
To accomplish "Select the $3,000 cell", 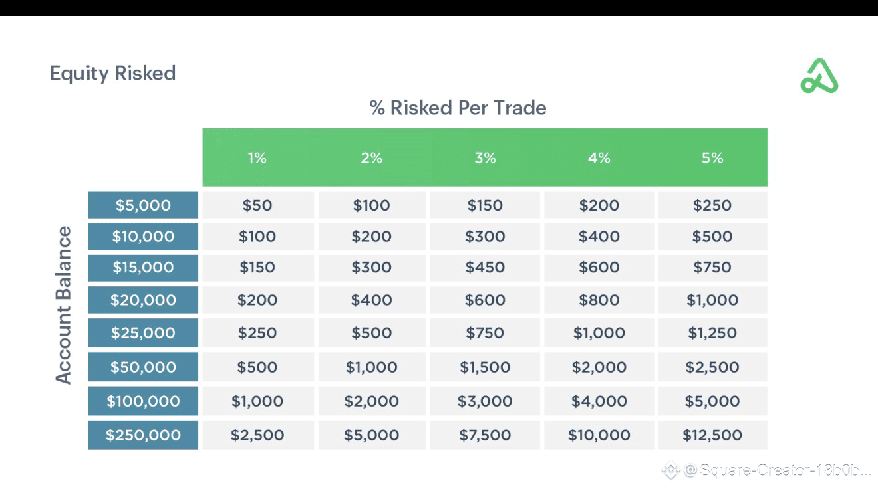I will 485,401.
